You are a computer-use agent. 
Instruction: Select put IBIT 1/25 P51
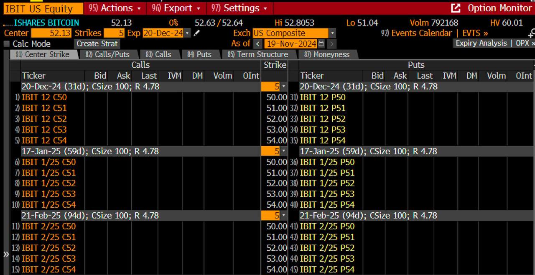327,173
